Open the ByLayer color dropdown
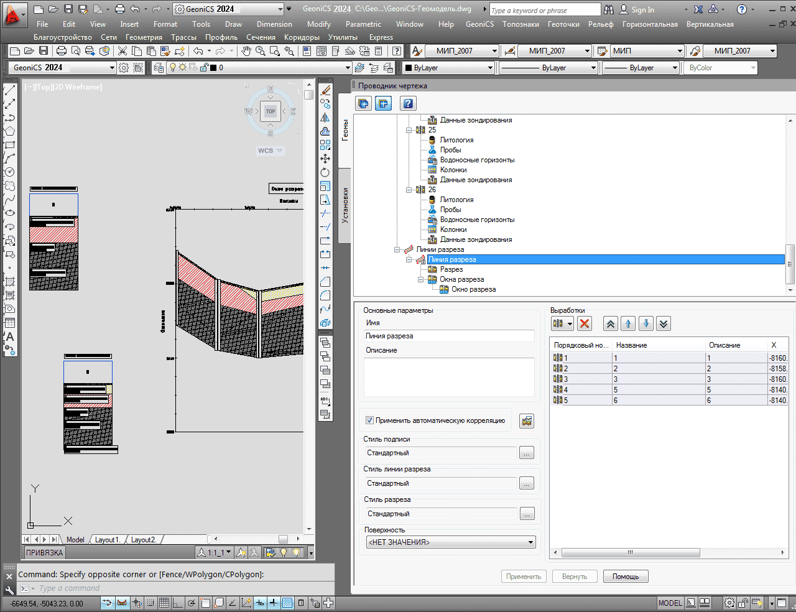Viewport: 796px width, 612px height. tap(448, 68)
